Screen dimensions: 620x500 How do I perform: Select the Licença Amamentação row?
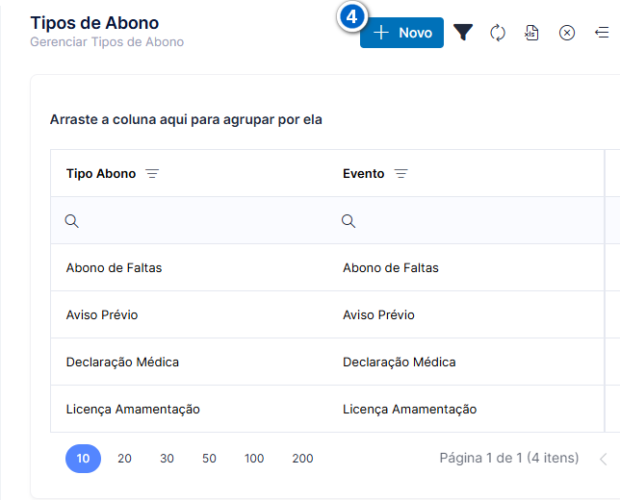[327, 409]
